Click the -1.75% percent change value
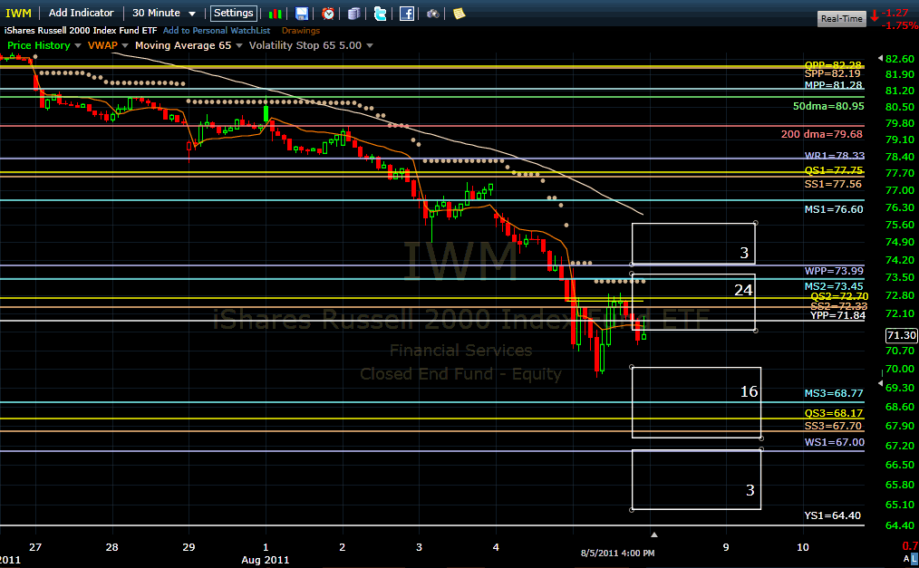The width and height of the screenshot is (919, 568). [x=900, y=25]
